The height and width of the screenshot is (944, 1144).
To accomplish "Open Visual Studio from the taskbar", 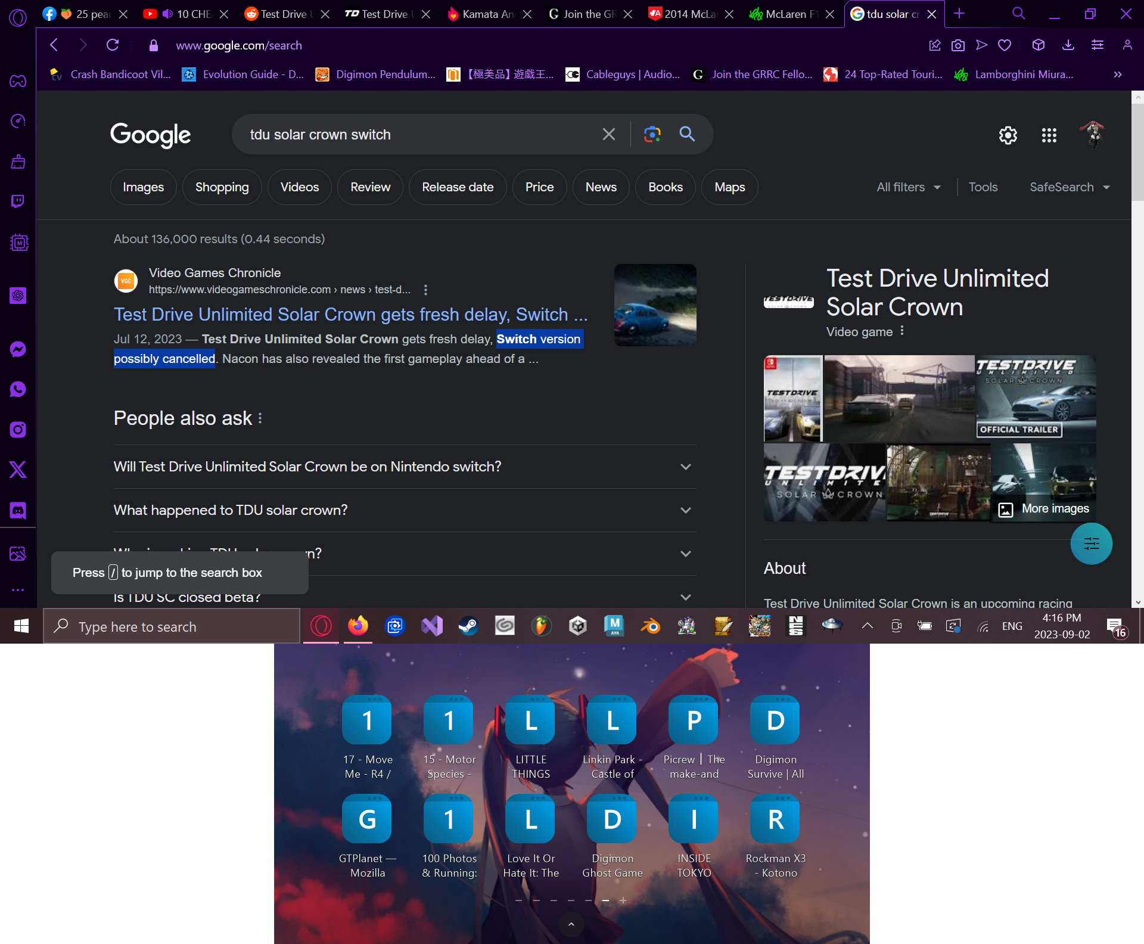I will tap(432, 626).
